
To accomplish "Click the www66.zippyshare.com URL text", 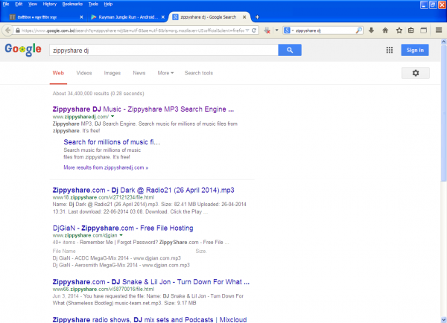I will [104, 289].
